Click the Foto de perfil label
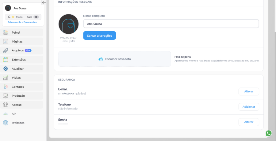This screenshot has height=141, width=276. (x=182, y=57)
